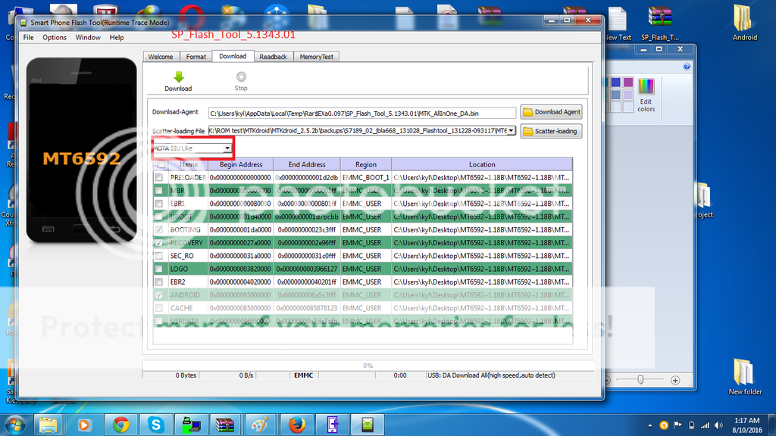Click LOGO begin address 0x0000000003820000

240,269
